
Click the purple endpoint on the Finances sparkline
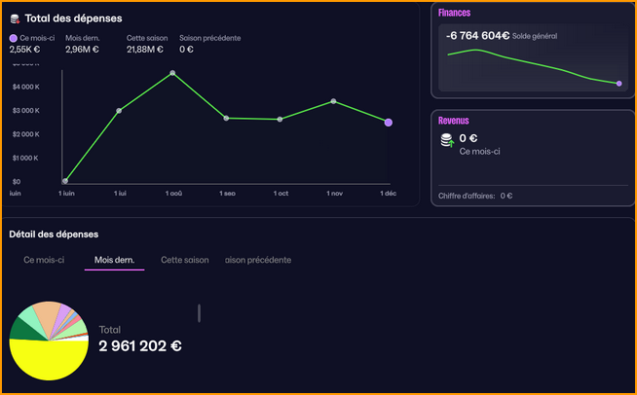[x=618, y=84]
